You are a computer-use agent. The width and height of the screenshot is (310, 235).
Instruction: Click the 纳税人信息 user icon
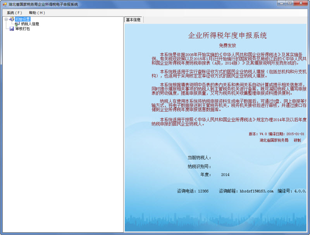pyautogui.click(x=17, y=24)
